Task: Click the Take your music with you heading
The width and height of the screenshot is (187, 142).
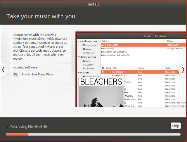Action: coord(41,16)
